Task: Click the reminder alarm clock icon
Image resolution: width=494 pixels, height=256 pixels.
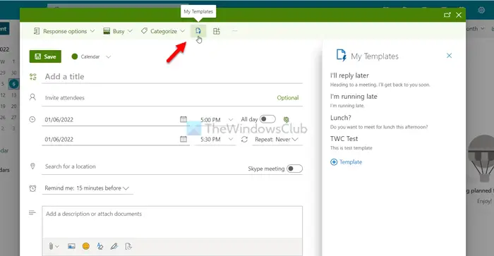Action: pyautogui.click(x=32, y=188)
